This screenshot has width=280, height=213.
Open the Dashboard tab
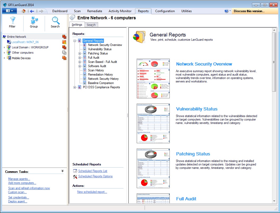pos(60,11)
